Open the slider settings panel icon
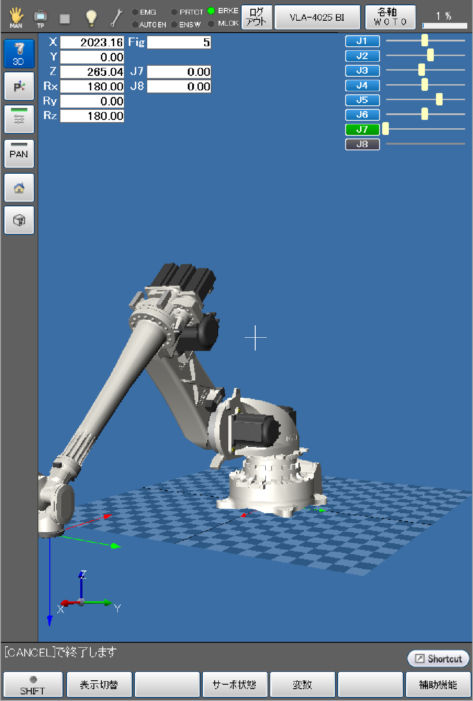 [19, 119]
